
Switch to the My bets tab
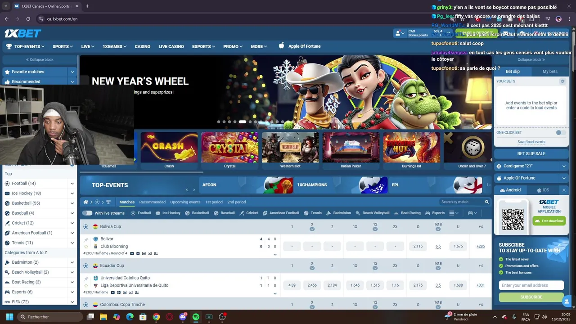coord(549,72)
